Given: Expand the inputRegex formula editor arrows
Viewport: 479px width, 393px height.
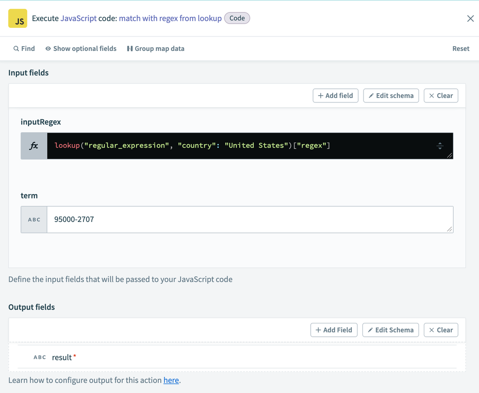Looking at the screenshot, I should coord(440,146).
